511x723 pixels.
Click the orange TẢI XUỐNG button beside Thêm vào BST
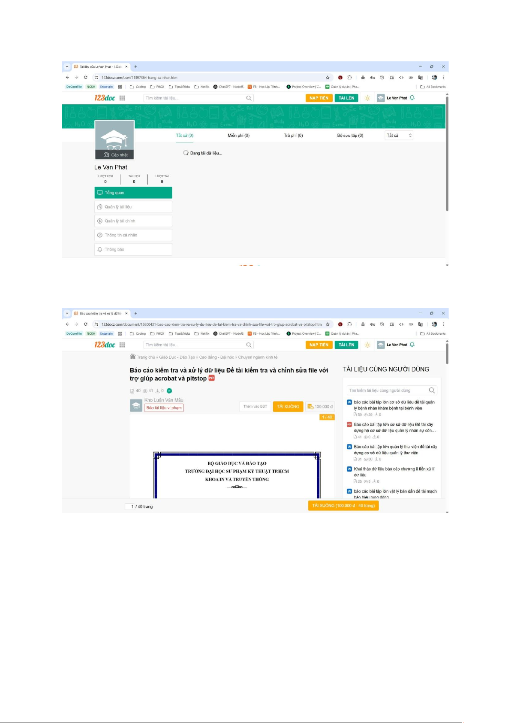288,406
